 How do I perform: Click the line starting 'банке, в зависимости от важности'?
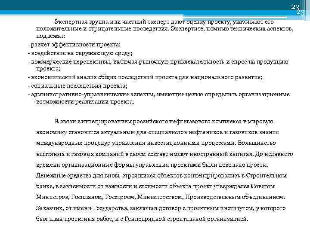pyautogui.click(x=155, y=186)
